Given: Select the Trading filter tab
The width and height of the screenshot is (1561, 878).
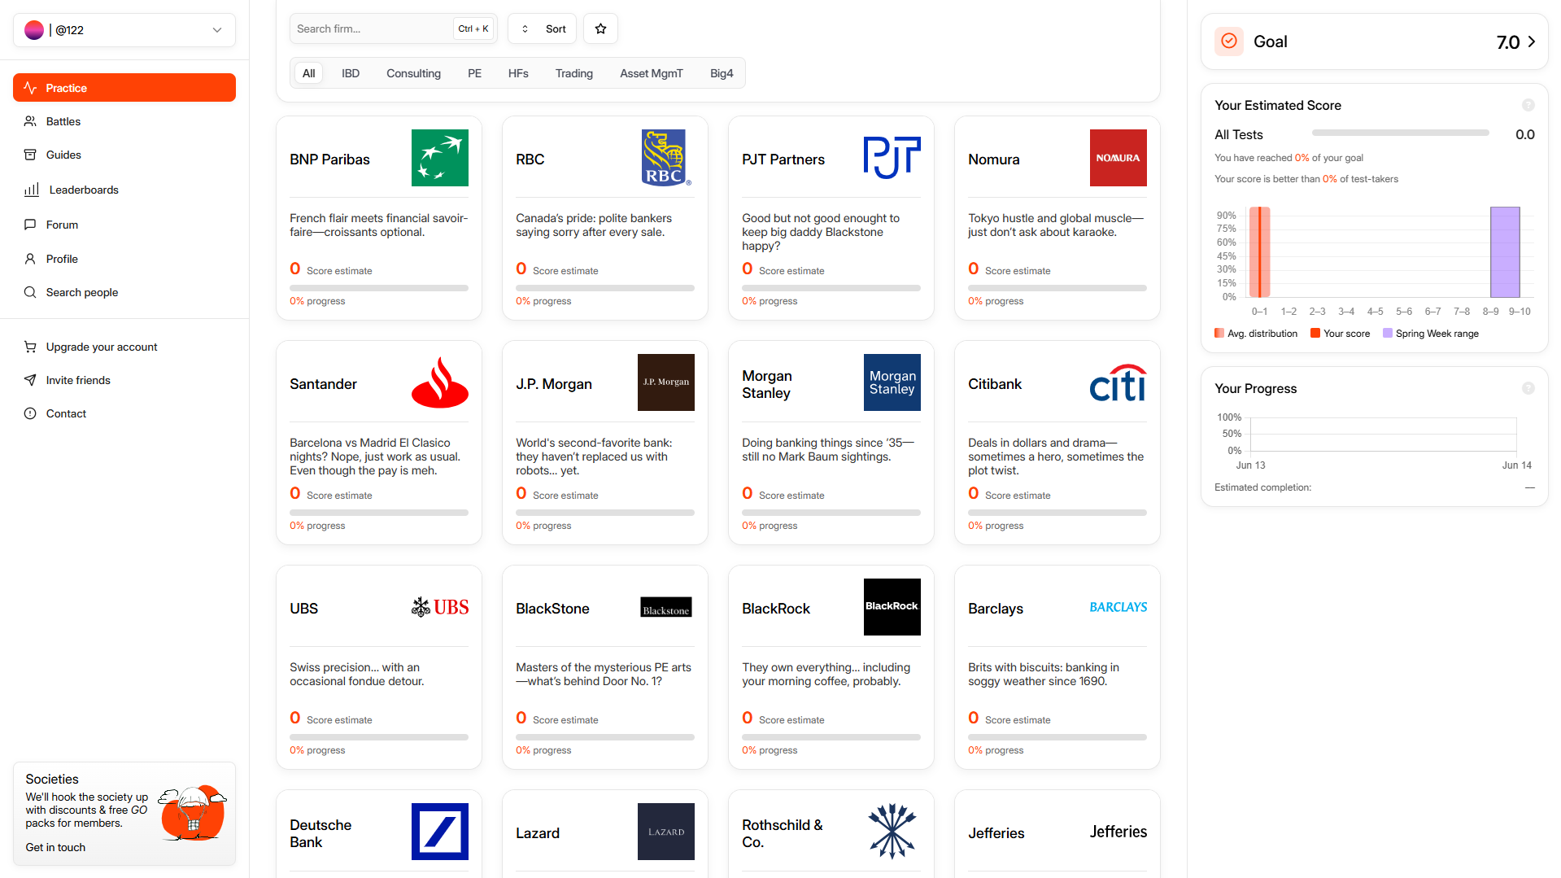Looking at the screenshot, I should tap(574, 73).
